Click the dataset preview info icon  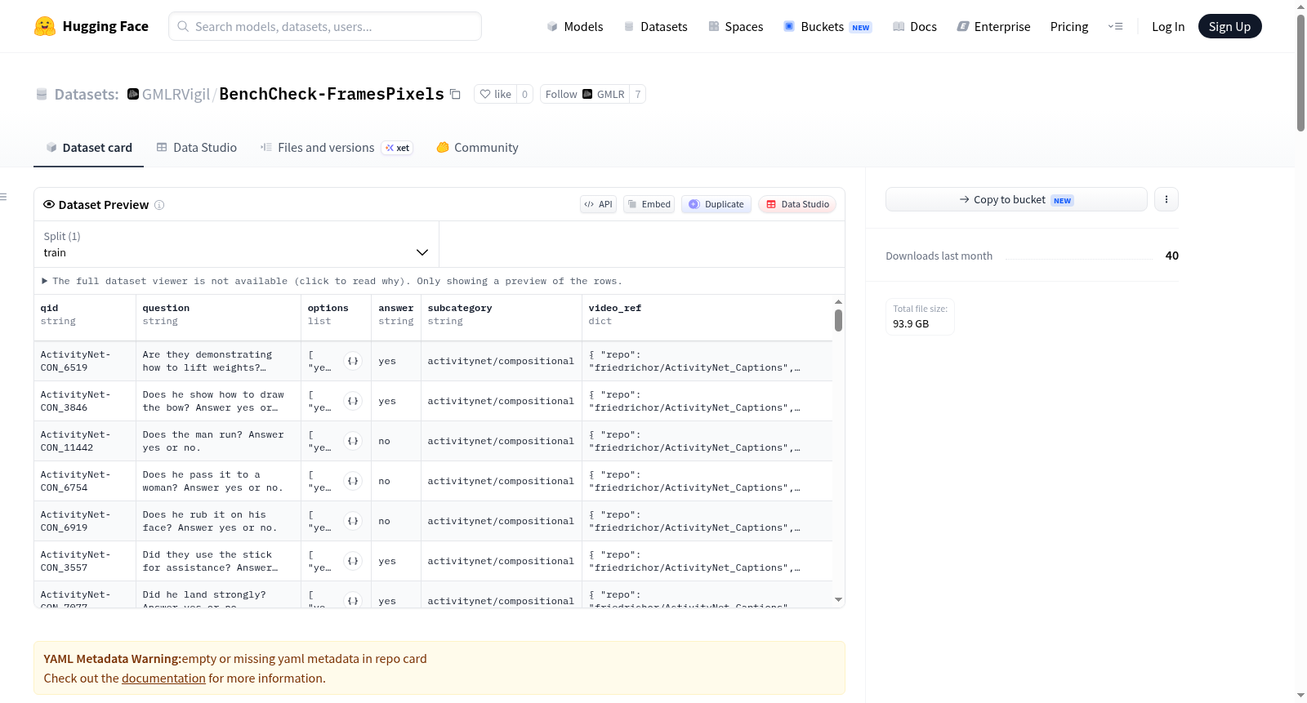159,205
